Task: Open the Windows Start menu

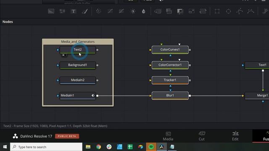Action: [x=5, y=147]
